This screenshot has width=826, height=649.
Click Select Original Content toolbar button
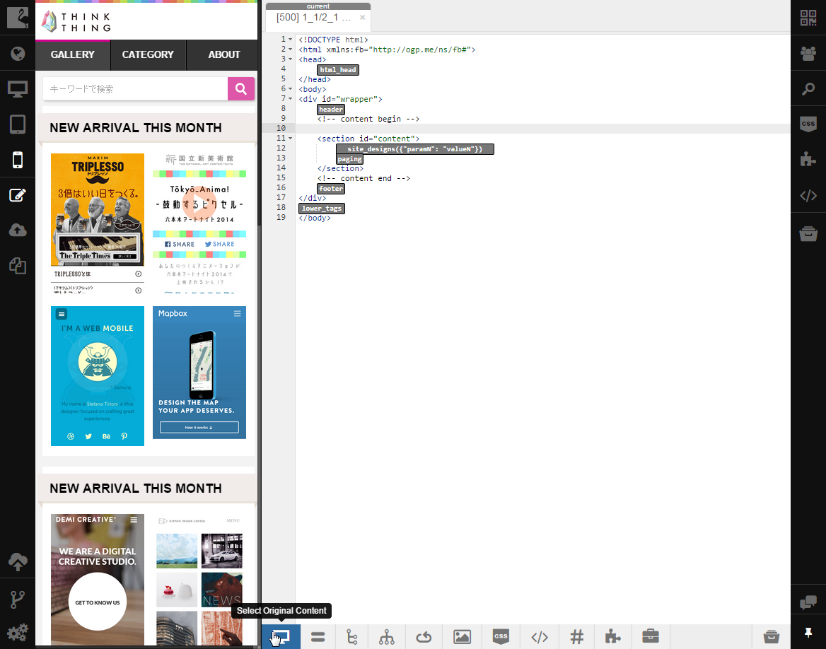[x=281, y=637]
